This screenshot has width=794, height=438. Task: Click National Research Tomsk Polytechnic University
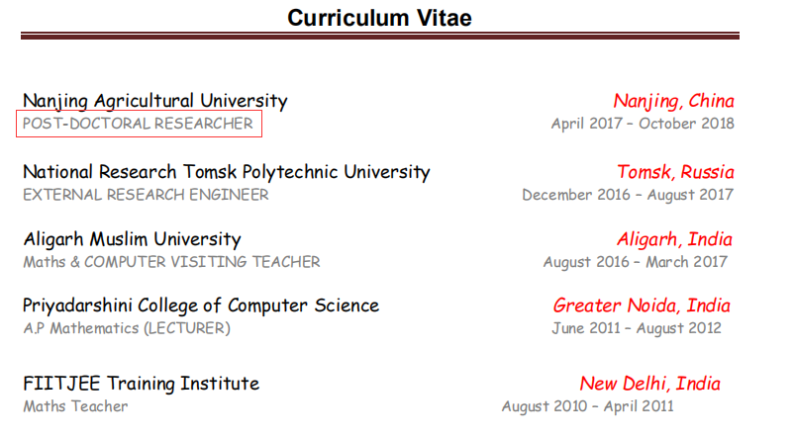pyautogui.click(x=227, y=172)
